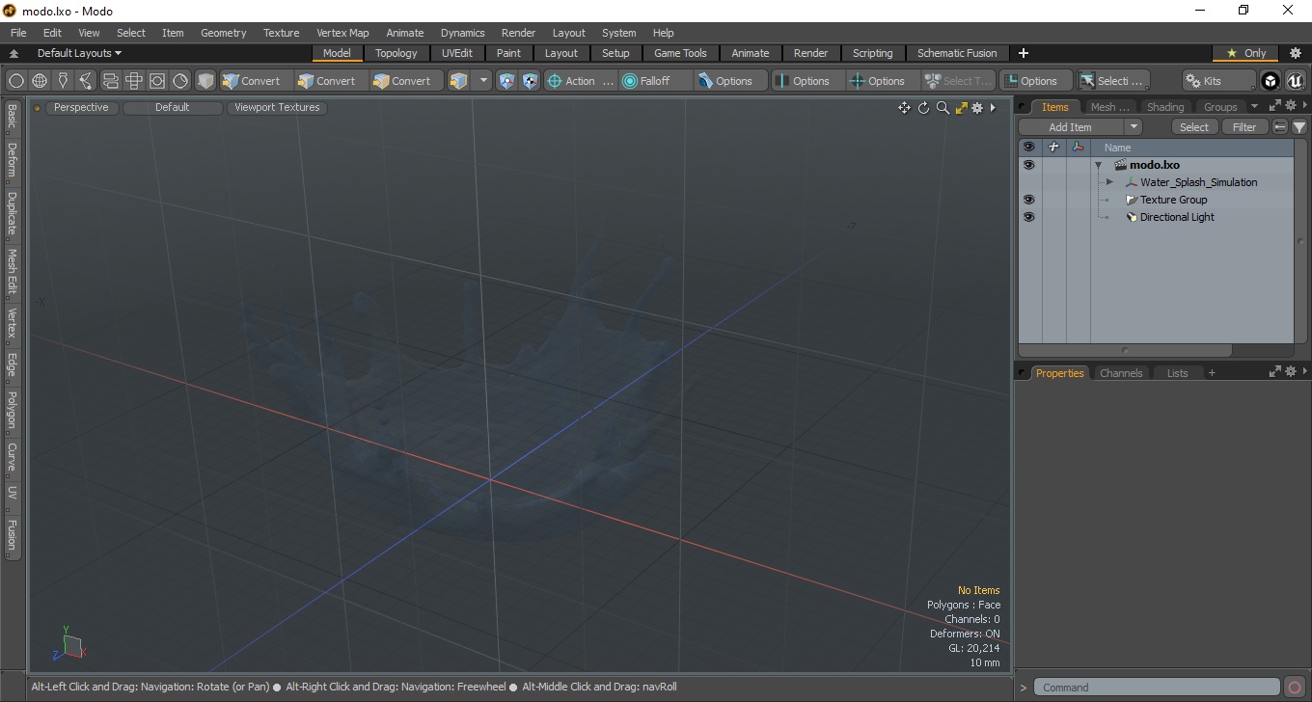
Task: Activate the pen tool icon in the toolbar
Action: point(63,81)
